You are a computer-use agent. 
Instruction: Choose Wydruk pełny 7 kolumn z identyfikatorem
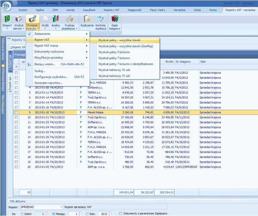coord(126,64)
